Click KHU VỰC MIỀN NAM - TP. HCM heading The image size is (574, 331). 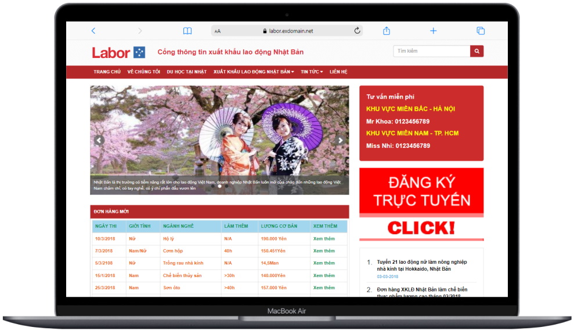pyautogui.click(x=412, y=133)
